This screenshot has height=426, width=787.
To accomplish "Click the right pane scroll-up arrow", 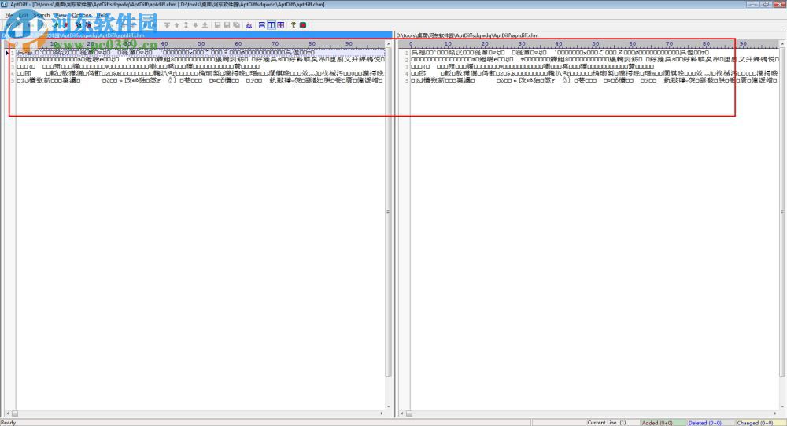I will pyautogui.click(x=782, y=45).
